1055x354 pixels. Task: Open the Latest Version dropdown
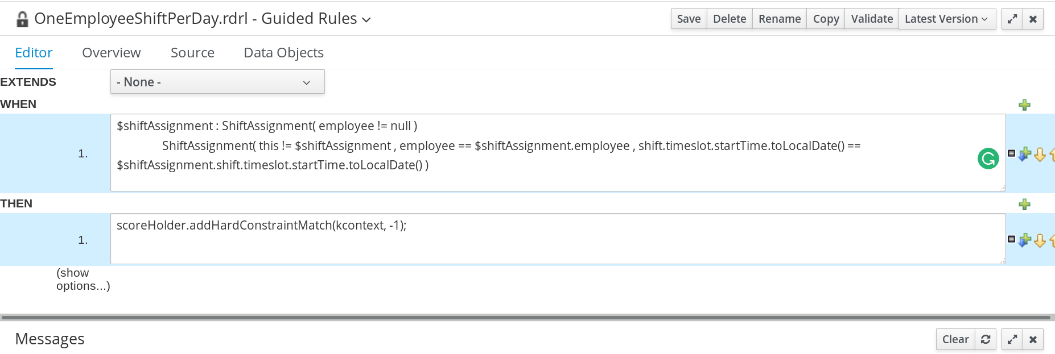(947, 19)
